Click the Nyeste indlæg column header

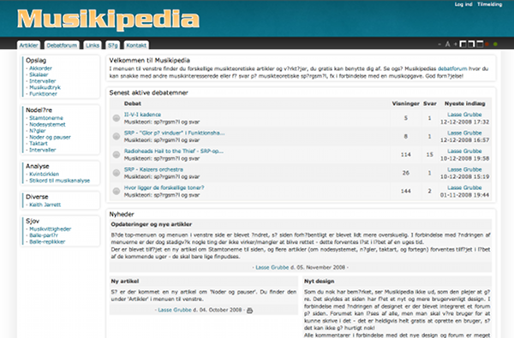click(x=465, y=104)
